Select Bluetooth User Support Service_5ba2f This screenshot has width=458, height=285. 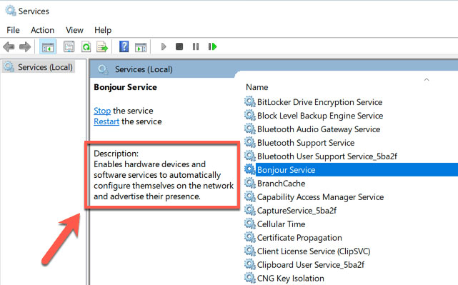click(327, 156)
